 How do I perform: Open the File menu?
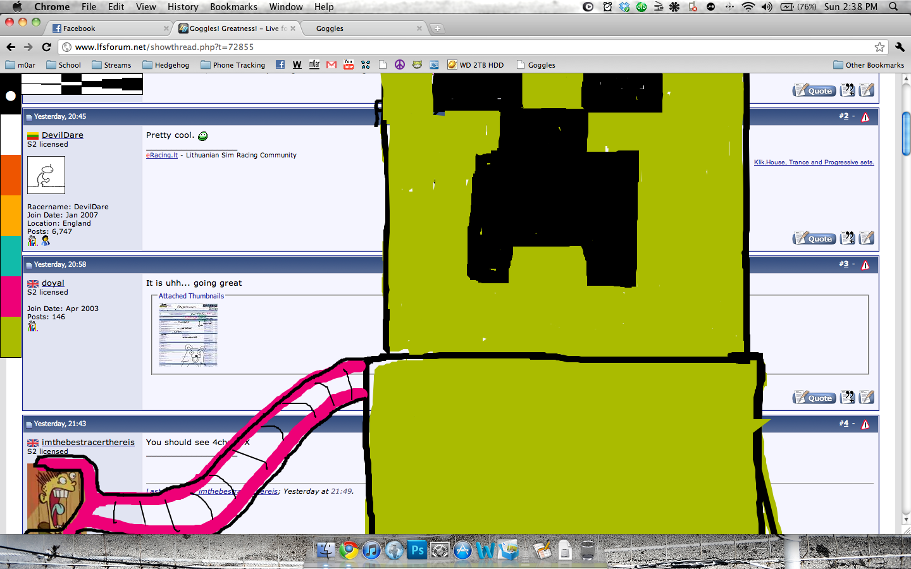click(x=89, y=7)
